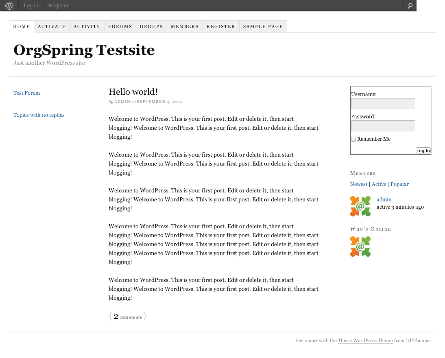Go to the Groups page tab
Viewport: 445px width, 358px height.
coord(151,26)
